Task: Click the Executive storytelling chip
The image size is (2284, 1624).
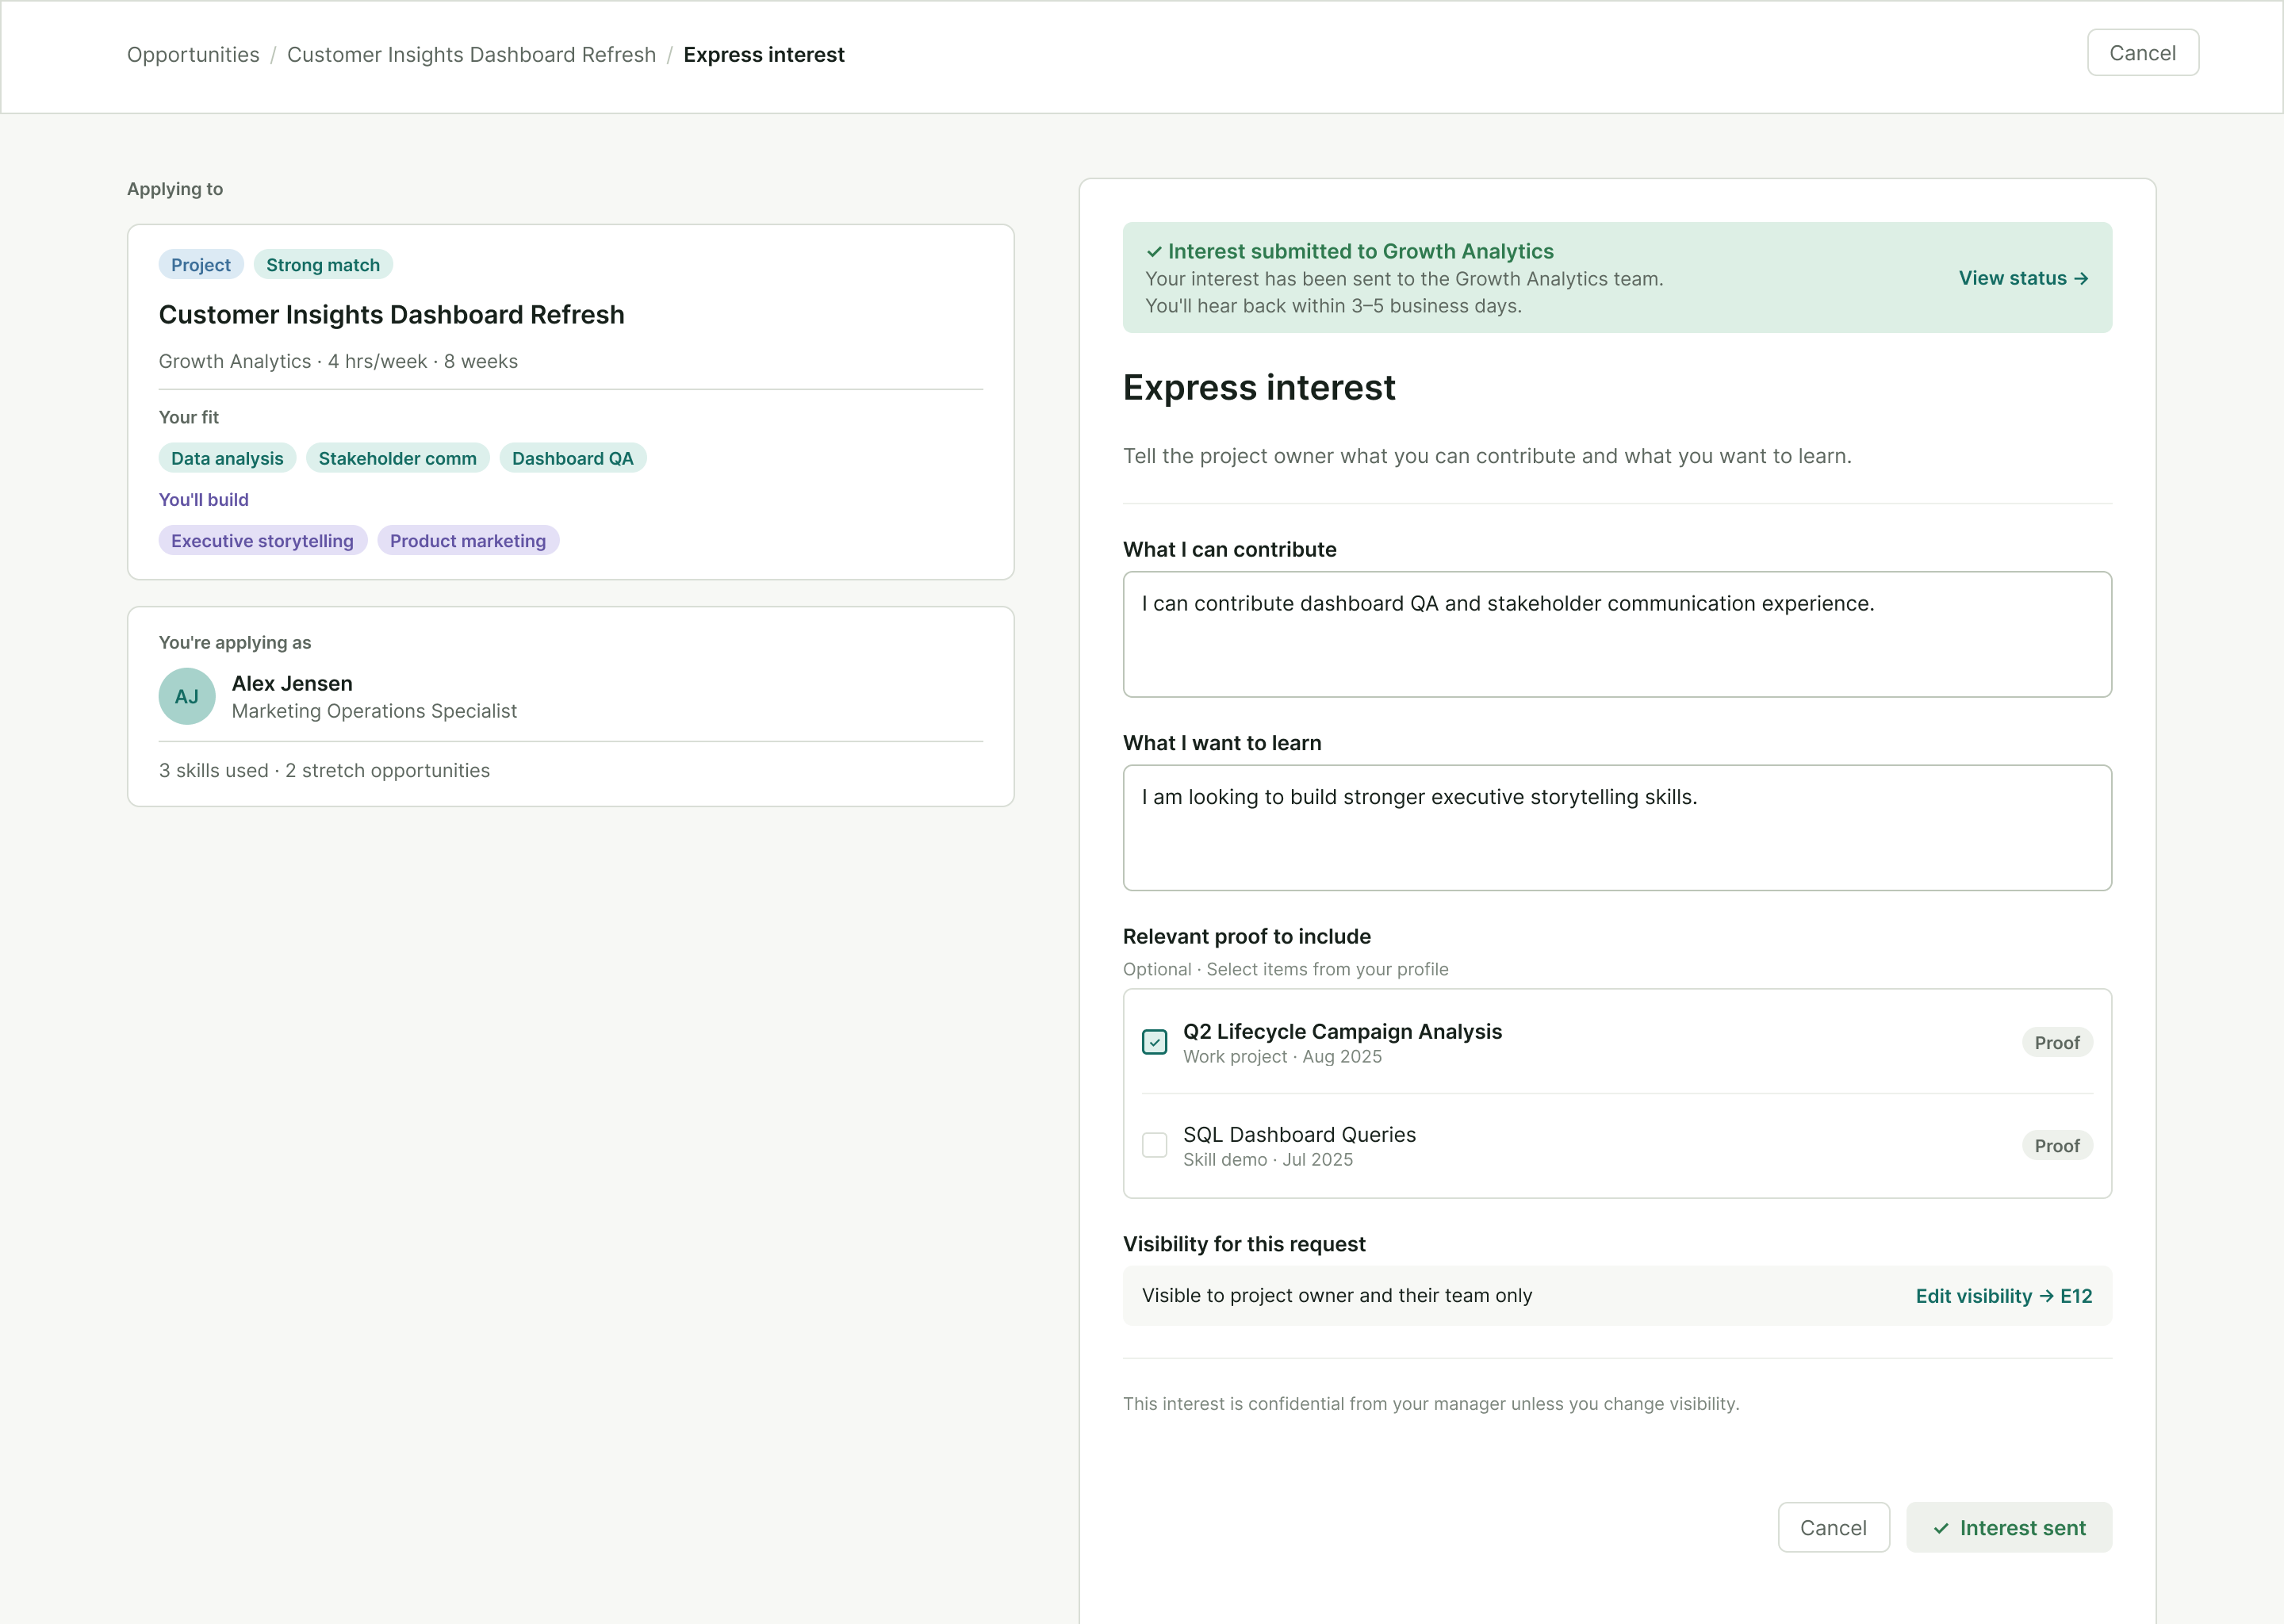Action: coord(263,541)
